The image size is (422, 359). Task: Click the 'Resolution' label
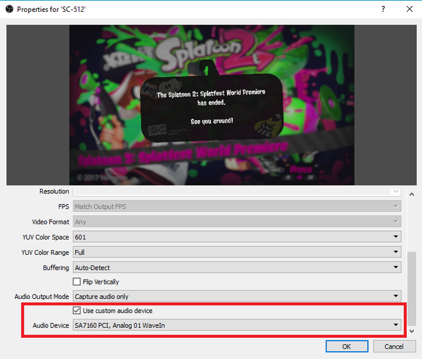[54, 191]
